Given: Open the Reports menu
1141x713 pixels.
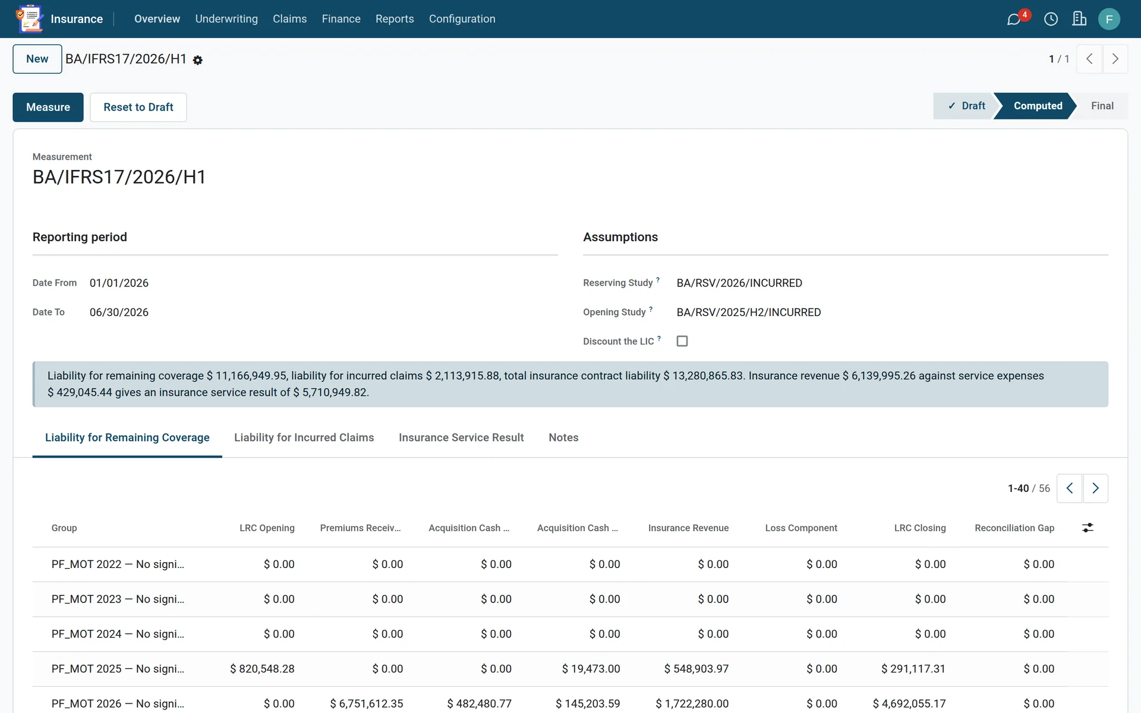Looking at the screenshot, I should pos(395,19).
